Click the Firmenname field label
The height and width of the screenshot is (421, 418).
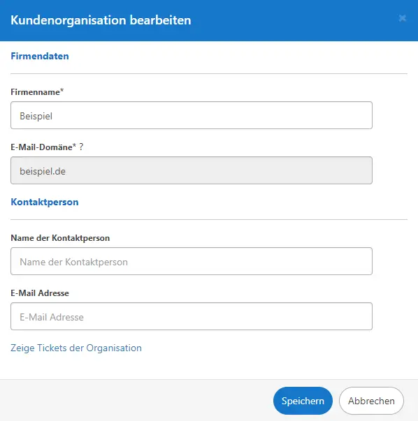point(35,92)
